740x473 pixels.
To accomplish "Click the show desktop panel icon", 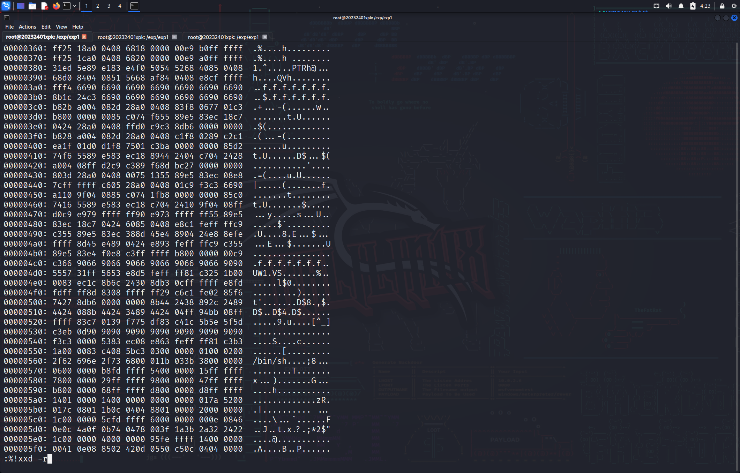I will click(21, 6).
